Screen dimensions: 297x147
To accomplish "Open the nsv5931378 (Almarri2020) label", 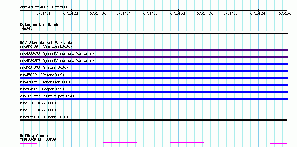I will click(44, 68).
